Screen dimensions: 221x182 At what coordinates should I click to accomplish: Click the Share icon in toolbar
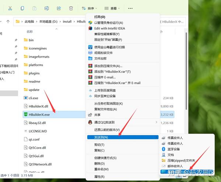(59, 8)
